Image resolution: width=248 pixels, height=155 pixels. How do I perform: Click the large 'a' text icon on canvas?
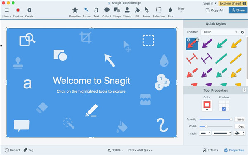point(28,84)
